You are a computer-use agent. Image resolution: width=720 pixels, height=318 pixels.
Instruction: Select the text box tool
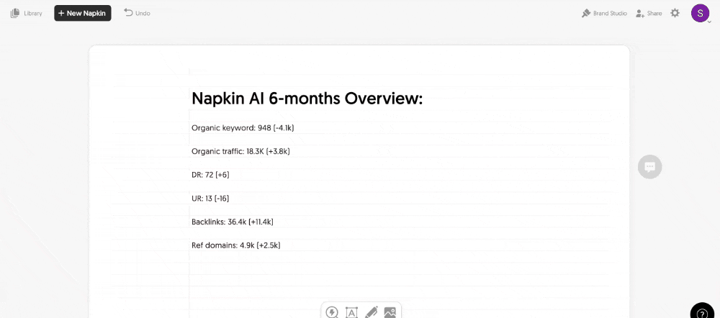[x=351, y=312]
